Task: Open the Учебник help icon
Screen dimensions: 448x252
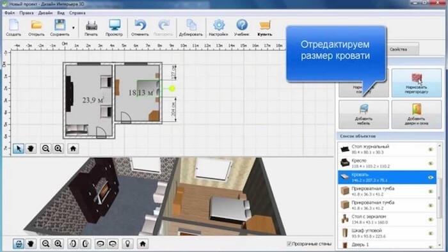Action: [242, 28]
